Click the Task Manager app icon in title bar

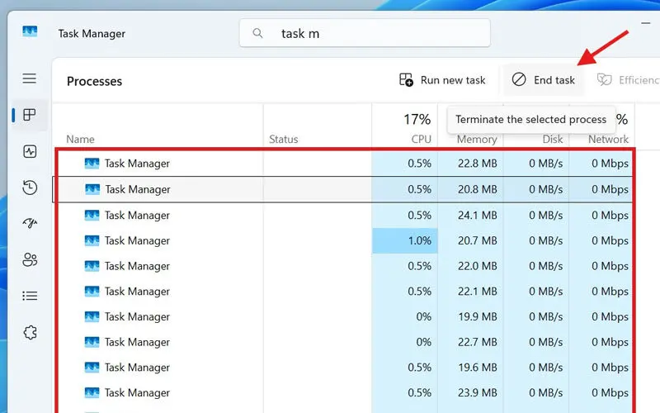coord(30,31)
